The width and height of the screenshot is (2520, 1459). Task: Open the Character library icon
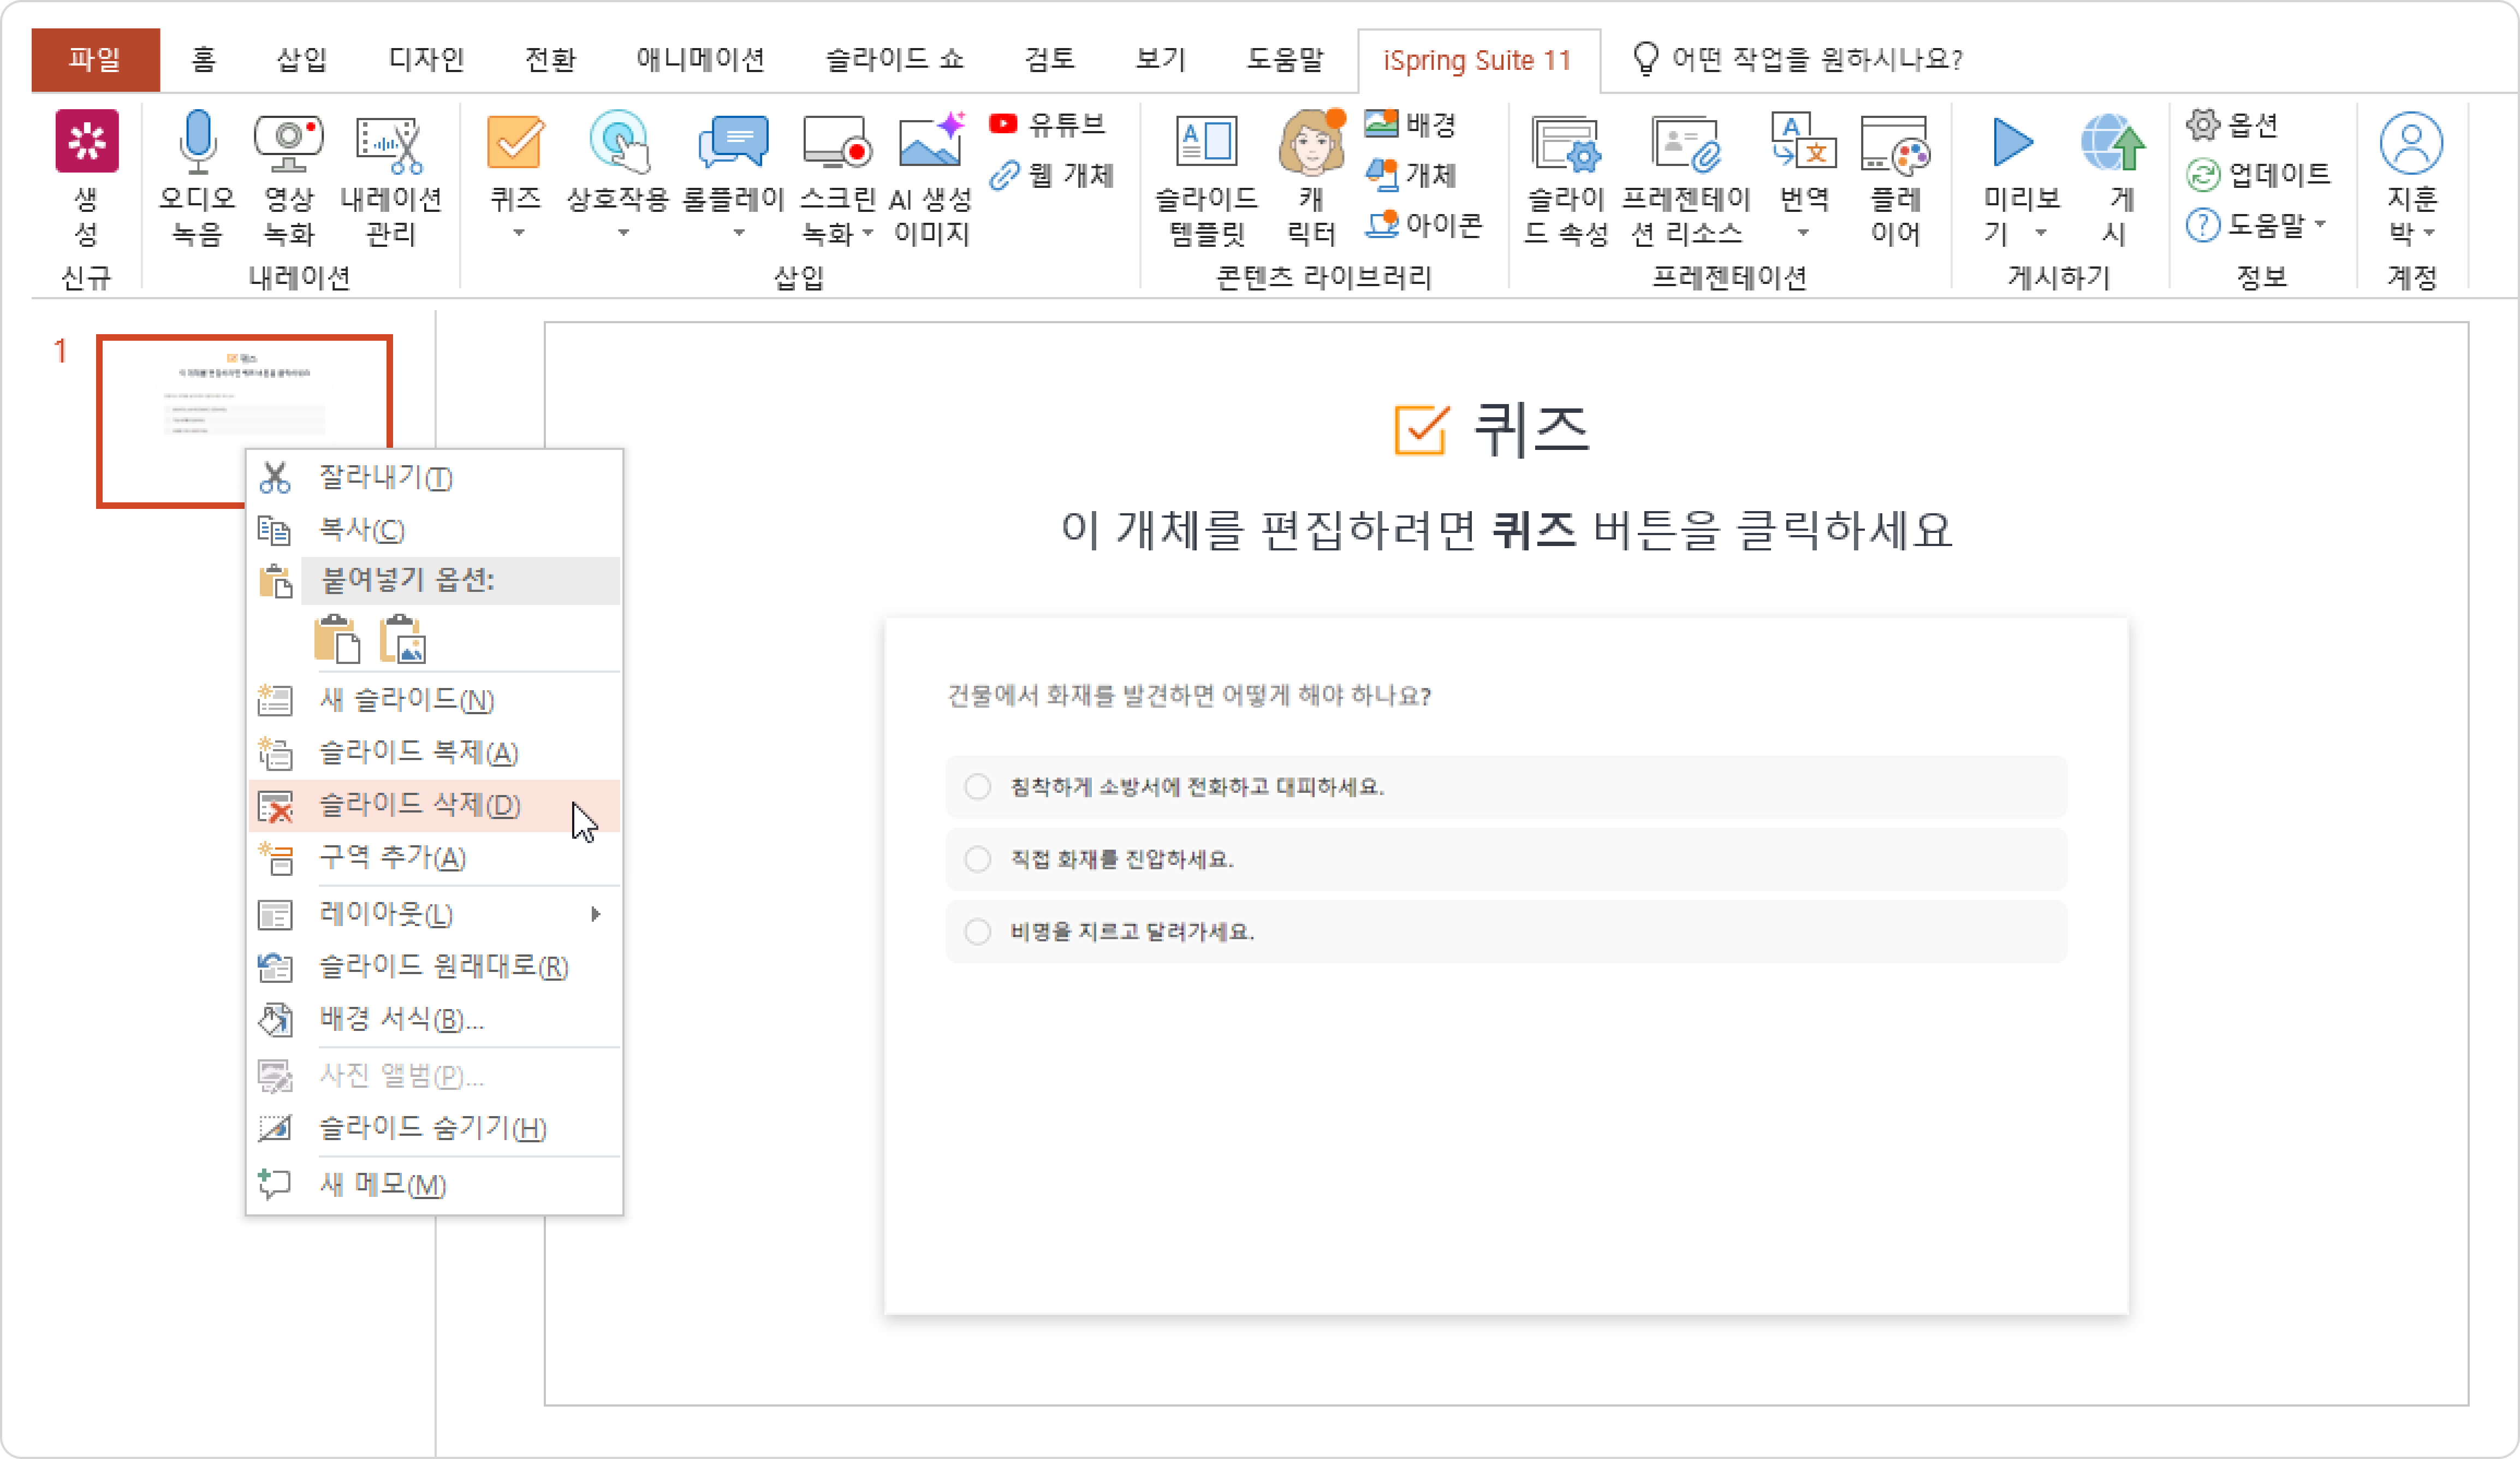(1311, 143)
